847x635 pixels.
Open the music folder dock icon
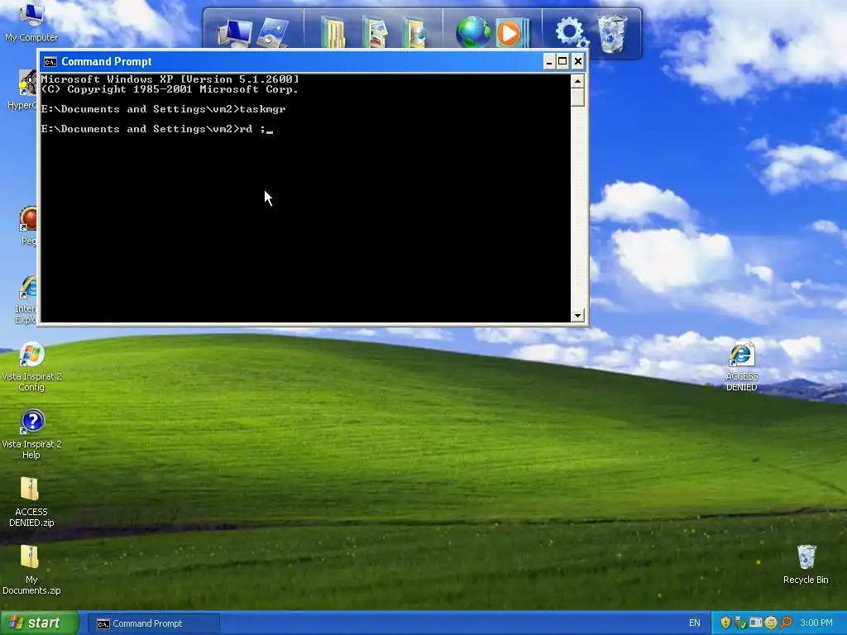414,32
